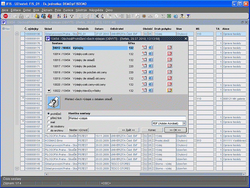Click PDF icon for Výdejky-celk.ceny+skl.ceny
This screenshot has height=188, width=250.
coord(169,84)
